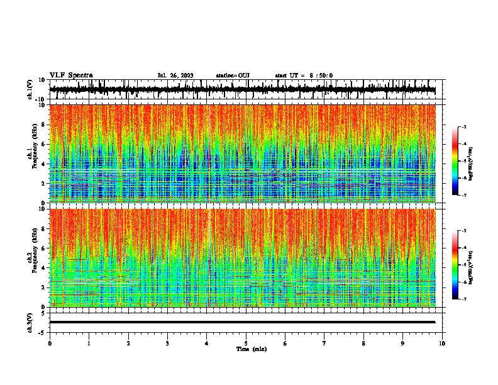Click the ch.1 voltage waveform trace
Image resolution: width=498 pixels, height=385 pixels.
click(x=242, y=89)
